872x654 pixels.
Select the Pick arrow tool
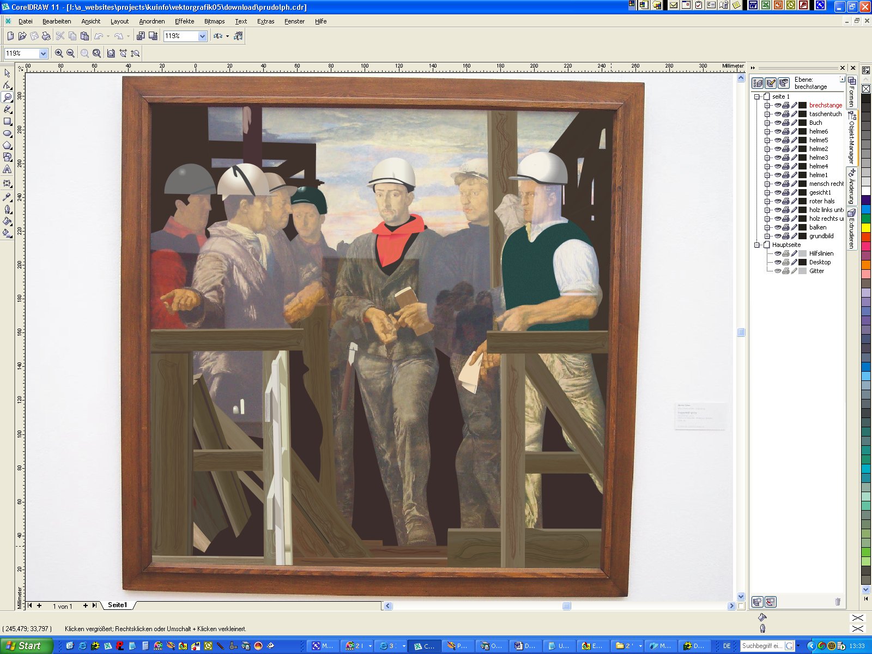coord(7,73)
